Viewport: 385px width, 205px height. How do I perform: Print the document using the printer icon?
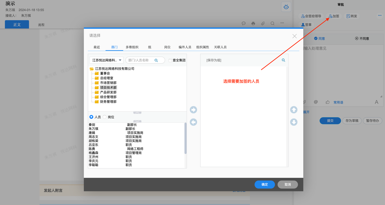(253, 23)
